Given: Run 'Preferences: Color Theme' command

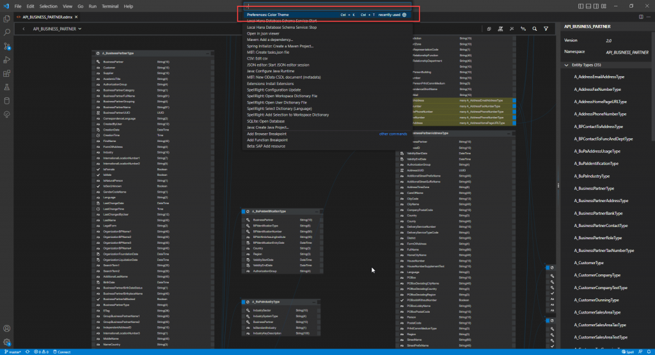Looking at the screenshot, I should click(327, 15).
